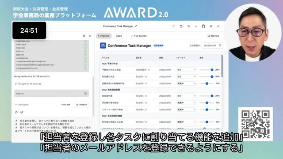
Task: Click progress slider of 予算案の作成と承認 row
Action: (x=207, y=70)
